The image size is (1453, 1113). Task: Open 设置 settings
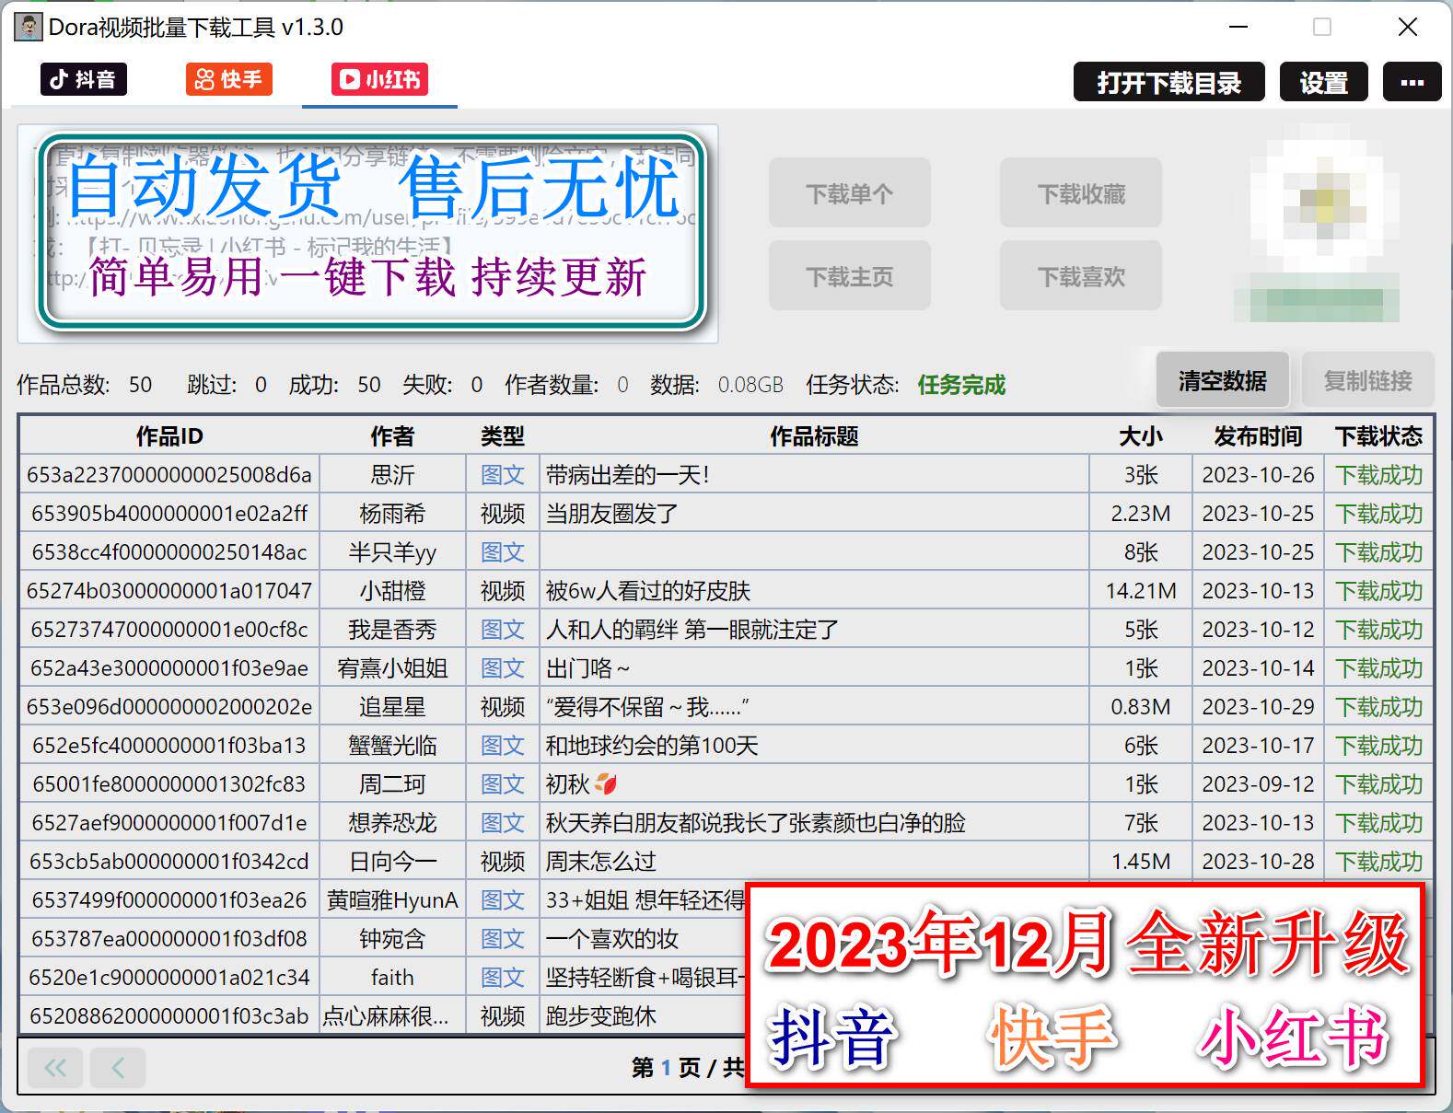pyautogui.click(x=1323, y=83)
